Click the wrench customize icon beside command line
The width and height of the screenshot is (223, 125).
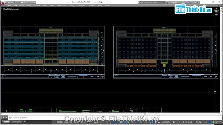coord(6,118)
